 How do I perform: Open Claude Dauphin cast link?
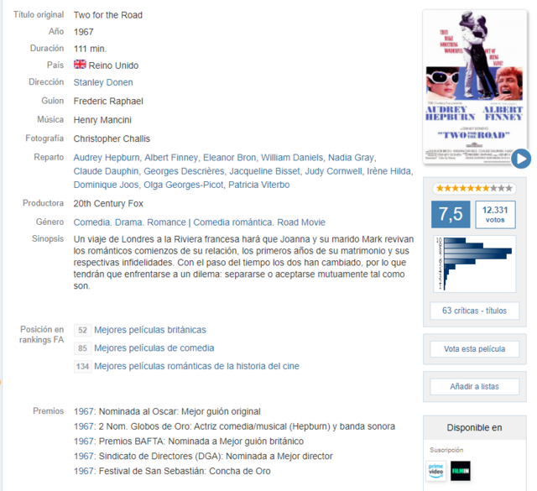click(106, 171)
